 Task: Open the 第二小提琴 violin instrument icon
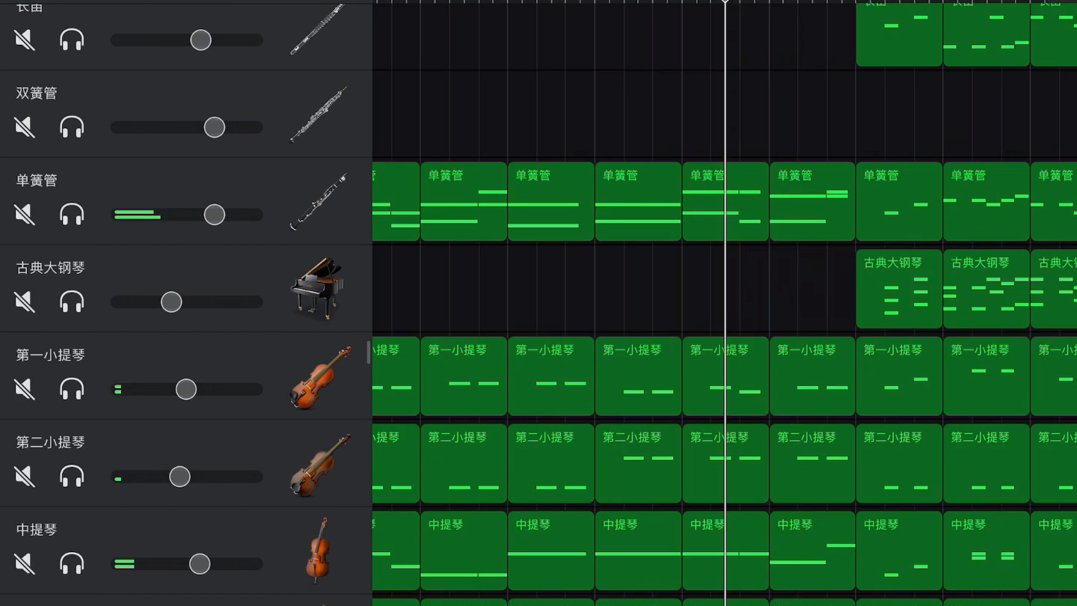(x=320, y=465)
